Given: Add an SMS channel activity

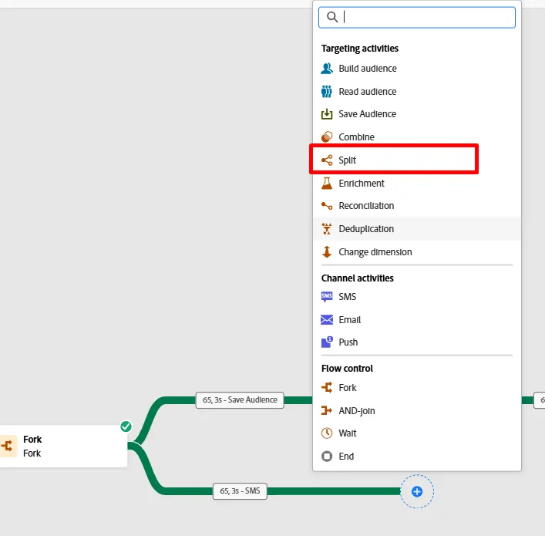Looking at the screenshot, I should [417, 297].
